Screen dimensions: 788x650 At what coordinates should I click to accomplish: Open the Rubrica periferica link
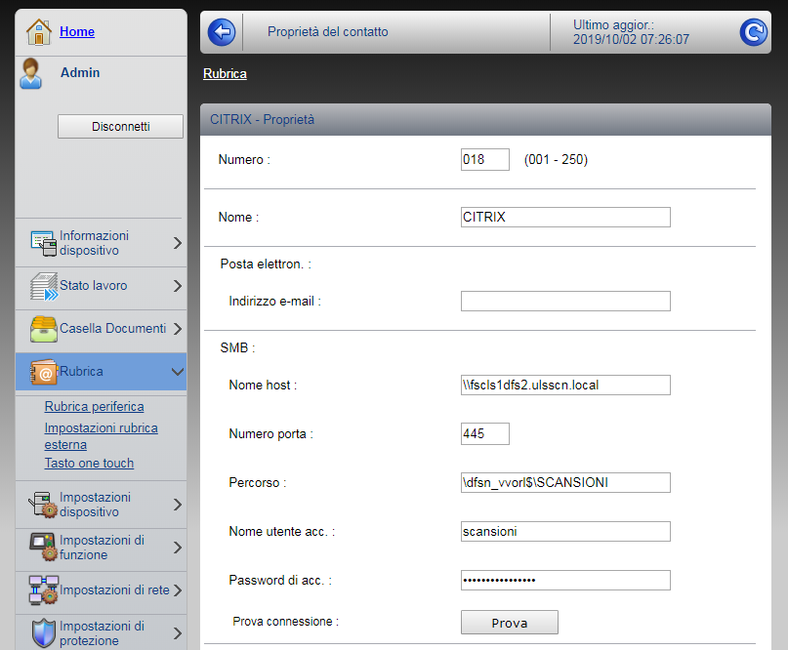point(94,406)
